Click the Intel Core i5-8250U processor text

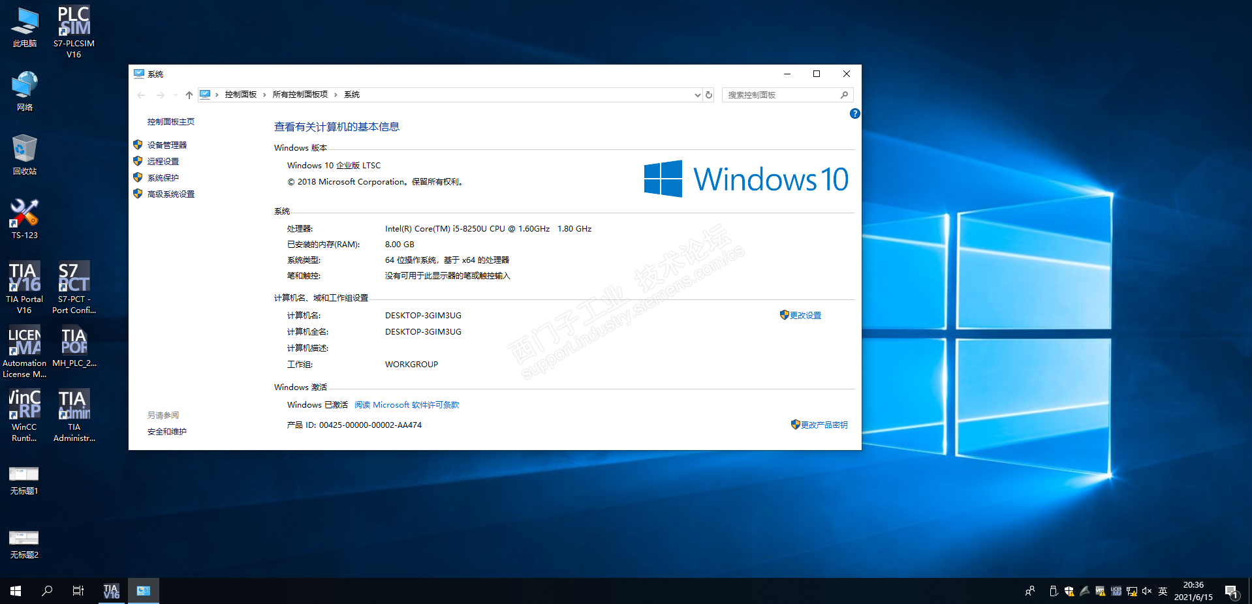(x=488, y=228)
